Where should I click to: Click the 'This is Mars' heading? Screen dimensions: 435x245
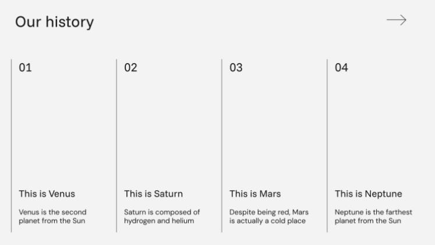254,194
